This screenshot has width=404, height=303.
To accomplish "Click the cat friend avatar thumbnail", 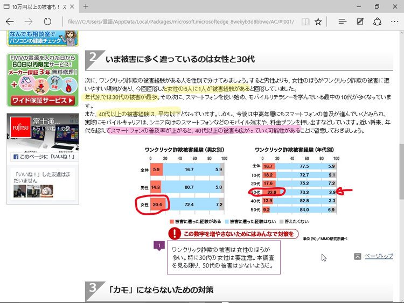I will click(47, 191).
